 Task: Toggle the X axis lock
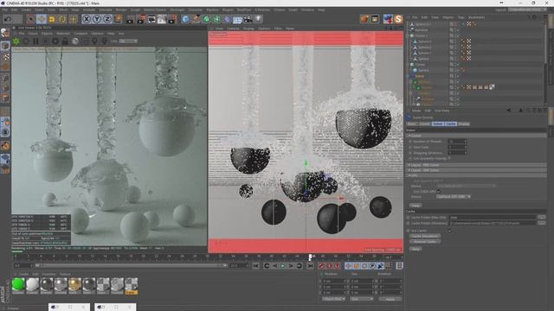pyautogui.click(x=87, y=19)
